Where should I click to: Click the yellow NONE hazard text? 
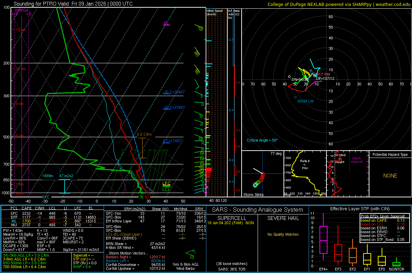(x=390, y=176)
